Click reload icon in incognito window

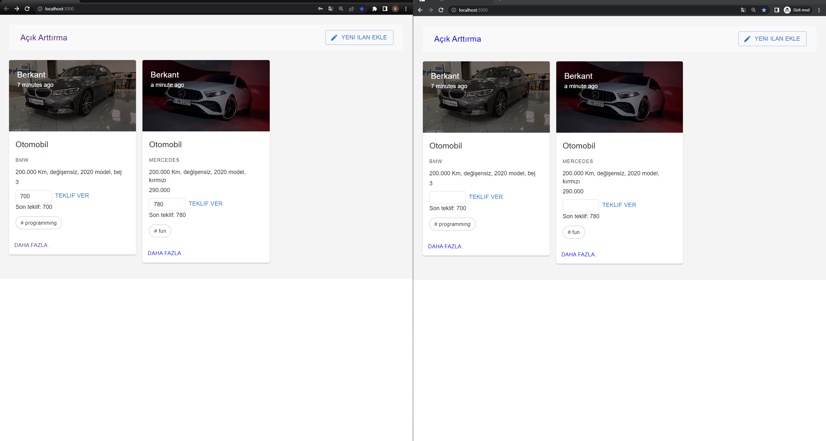click(x=441, y=10)
